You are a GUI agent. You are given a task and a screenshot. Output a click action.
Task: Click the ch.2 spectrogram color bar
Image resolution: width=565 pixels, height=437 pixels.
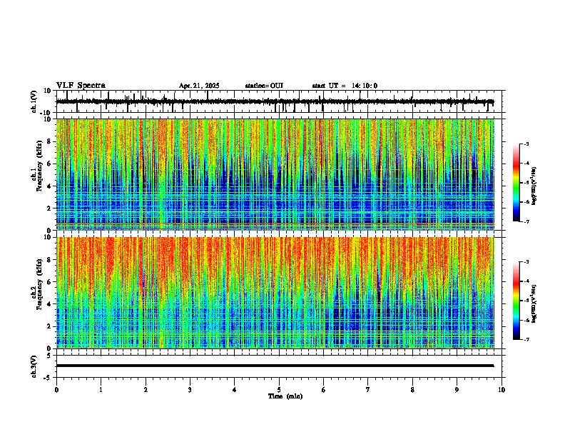tap(516, 301)
